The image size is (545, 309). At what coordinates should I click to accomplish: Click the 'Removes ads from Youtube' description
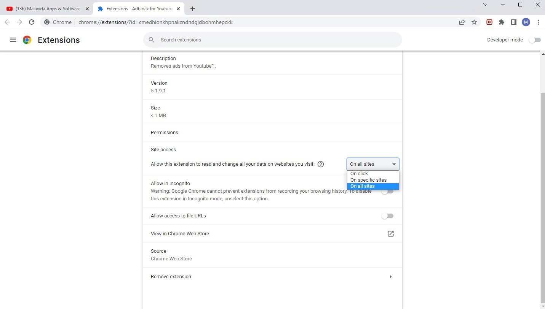pyautogui.click(x=184, y=66)
